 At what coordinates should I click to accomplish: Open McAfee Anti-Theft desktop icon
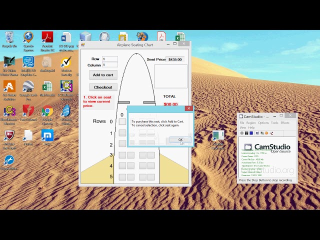click(x=9, y=139)
